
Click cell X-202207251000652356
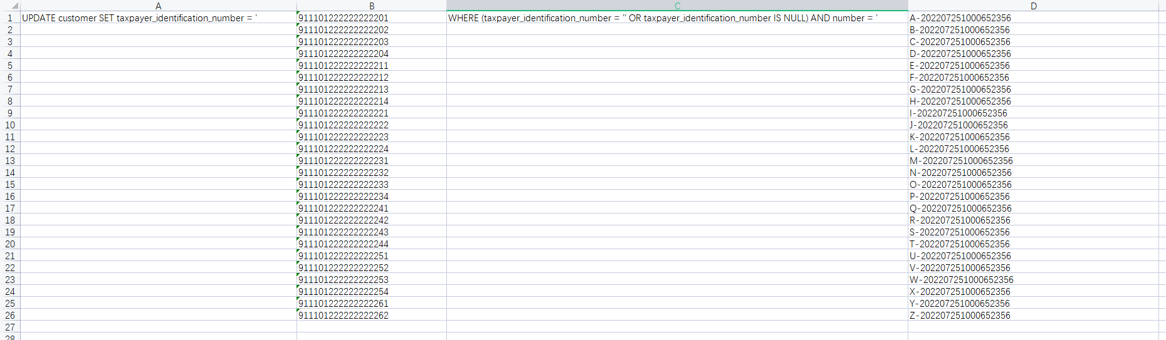[1034, 291]
